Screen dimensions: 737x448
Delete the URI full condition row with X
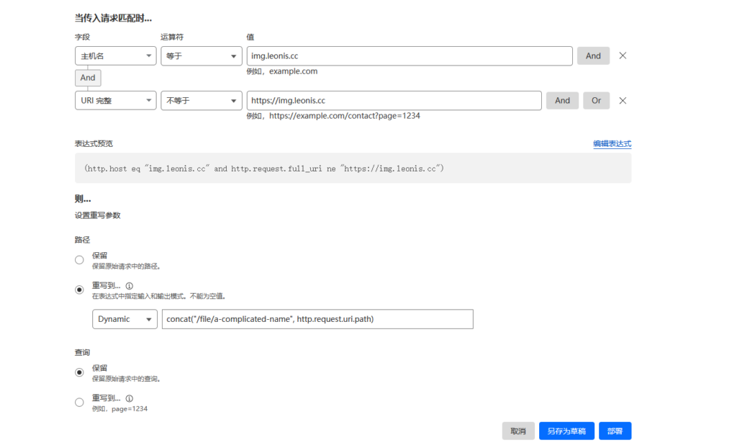pos(623,101)
